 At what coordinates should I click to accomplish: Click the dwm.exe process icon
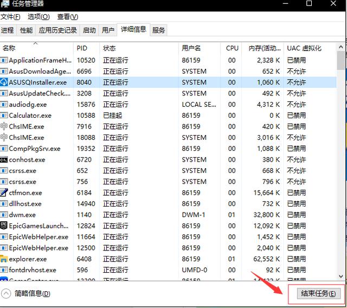tap(4, 215)
